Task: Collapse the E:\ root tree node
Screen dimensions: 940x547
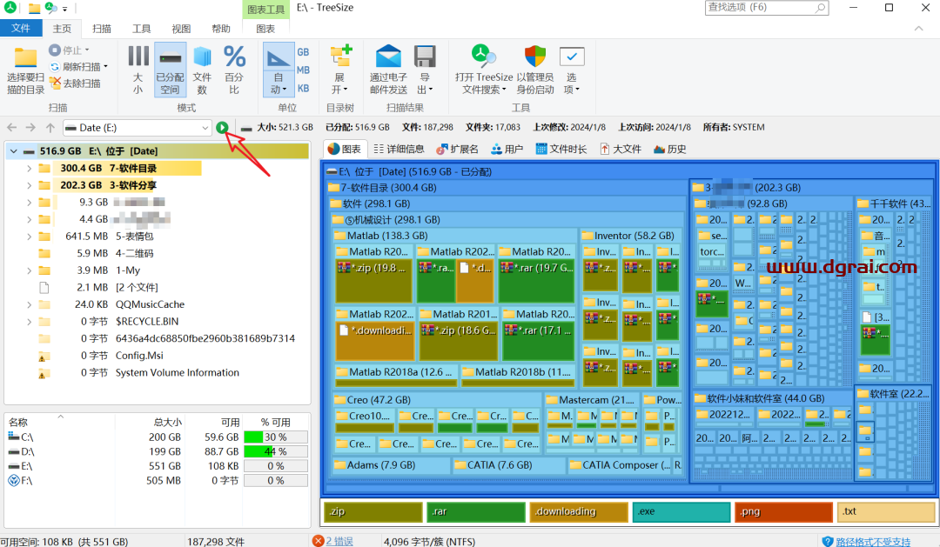Action: (14, 151)
